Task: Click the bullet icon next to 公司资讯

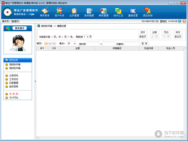Action: point(7,76)
